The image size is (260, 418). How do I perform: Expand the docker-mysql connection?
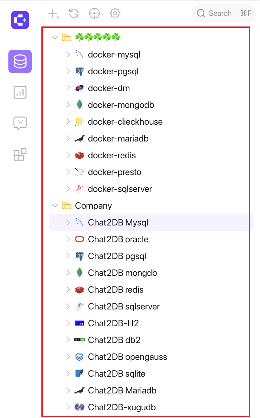coord(68,54)
